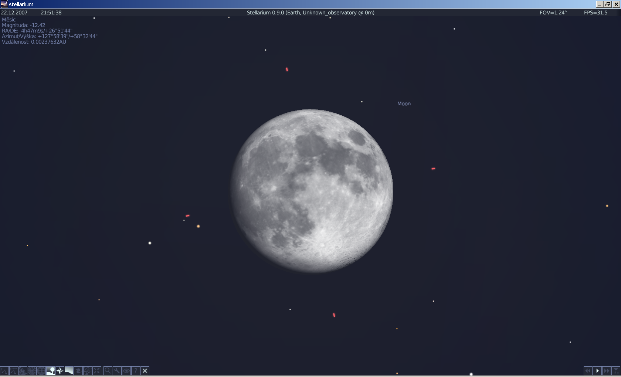Toggle constellation art figures
Viewport: 621px width, 377px height.
point(23,371)
